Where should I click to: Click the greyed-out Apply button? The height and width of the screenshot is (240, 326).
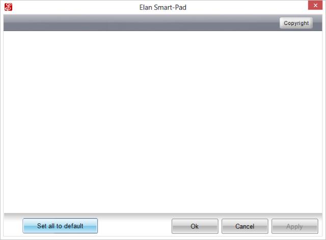tap(294, 226)
